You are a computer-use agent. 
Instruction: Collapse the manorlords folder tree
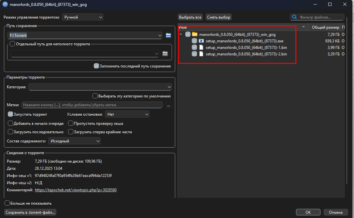181,34
